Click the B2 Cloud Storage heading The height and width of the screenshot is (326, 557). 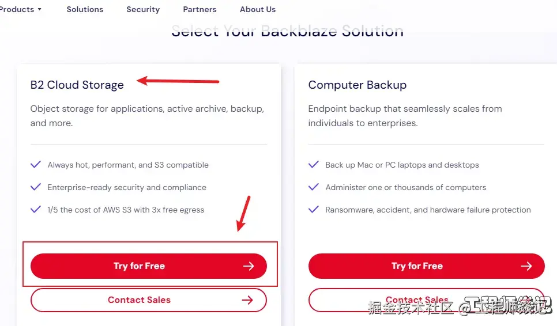click(x=77, y=85)
